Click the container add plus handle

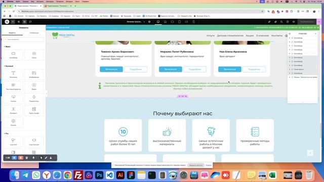coord(179,97)
